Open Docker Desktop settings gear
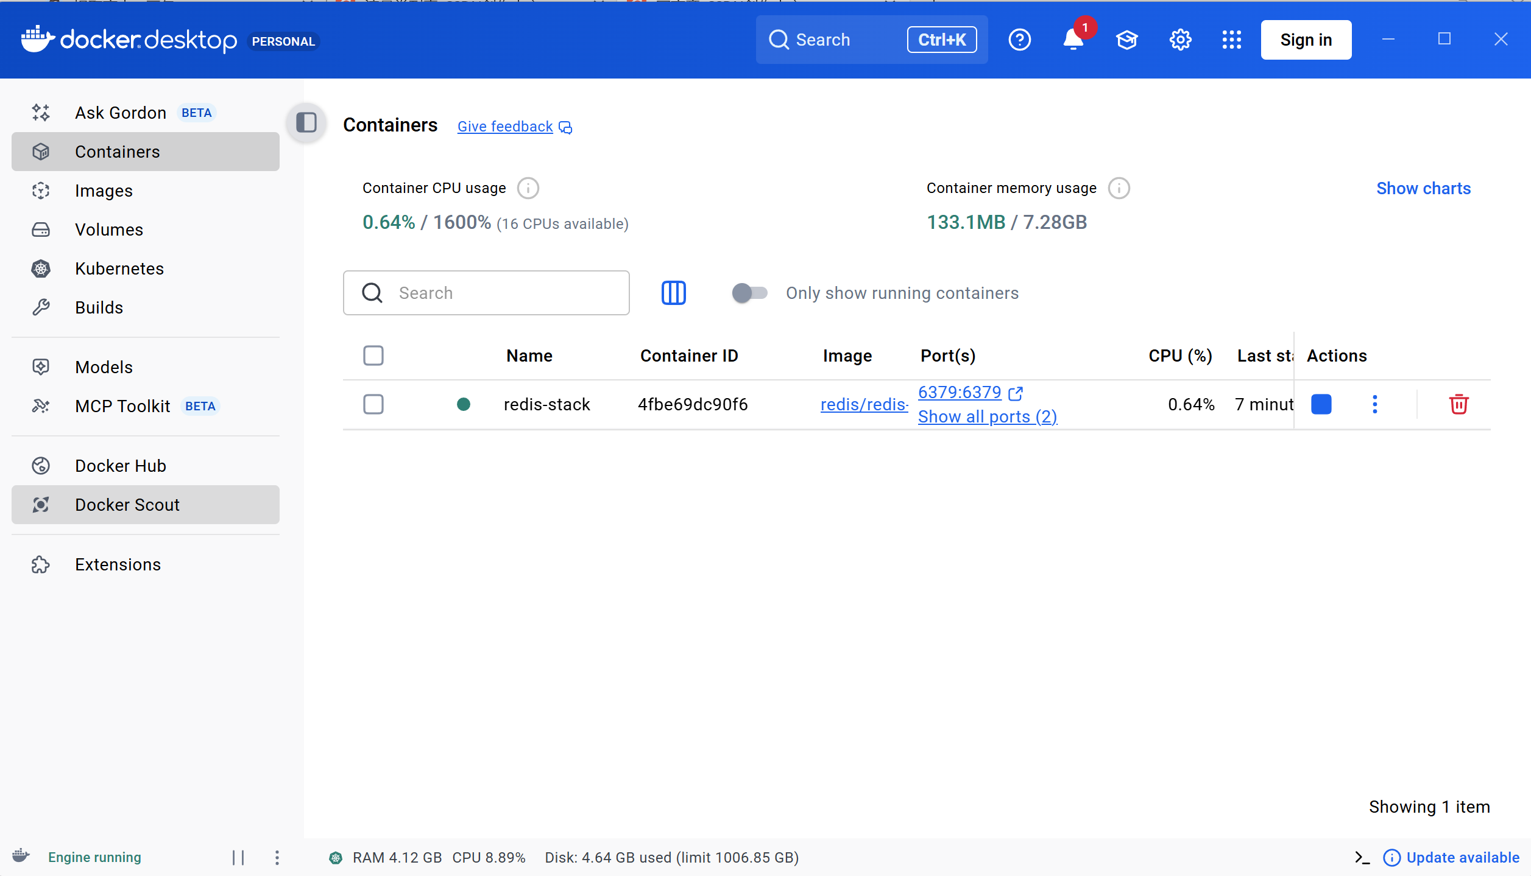 tap(1179, 39)
